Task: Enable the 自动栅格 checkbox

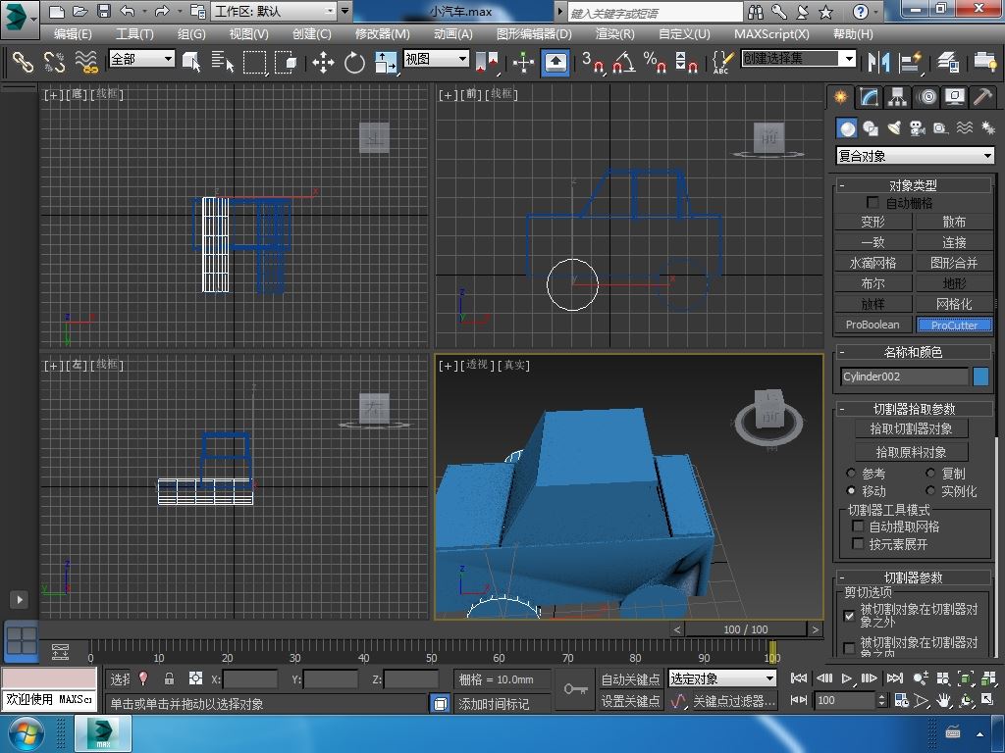Action: click(x=873, y=202)
